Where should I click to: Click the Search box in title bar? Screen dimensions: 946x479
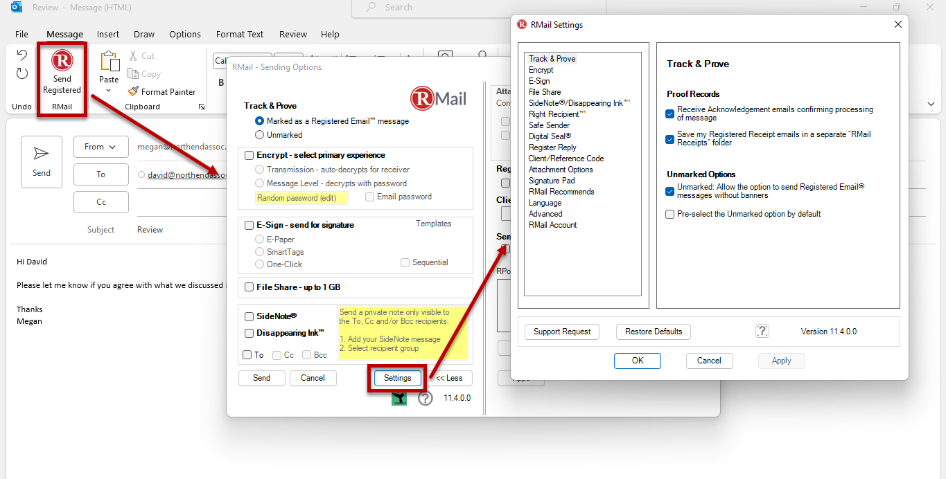[x=478, y=8]
